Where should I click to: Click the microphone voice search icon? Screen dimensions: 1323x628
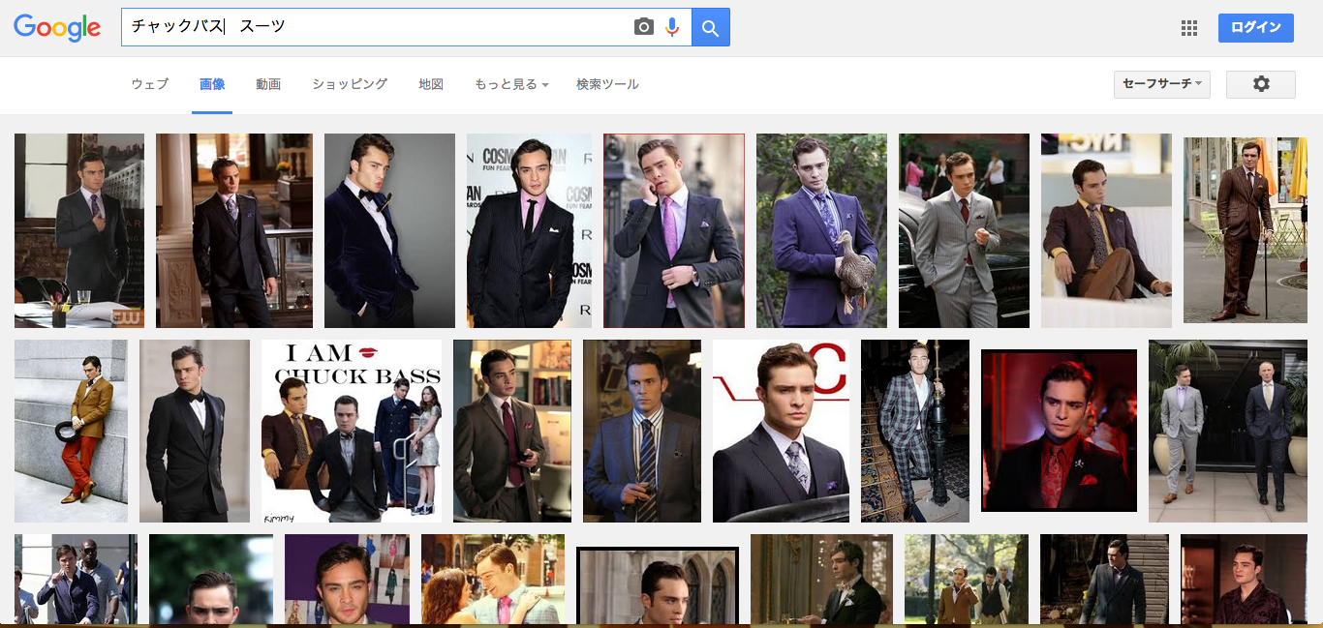tap(672, 27)
